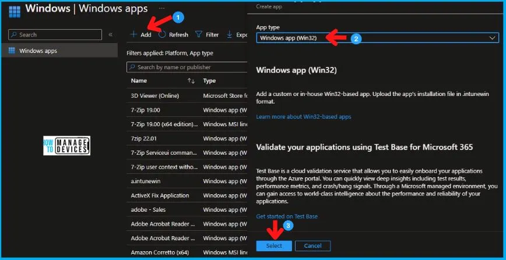Click the Filter funnel icon
This screenshot has height=260, width=506.
pyautogui.click(x=199, y=34)
